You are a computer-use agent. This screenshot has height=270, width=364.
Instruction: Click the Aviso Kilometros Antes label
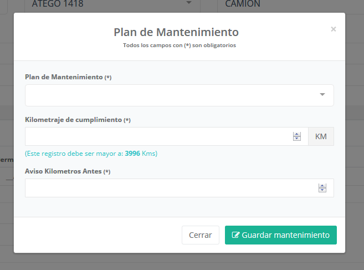(x=68, y=171)
